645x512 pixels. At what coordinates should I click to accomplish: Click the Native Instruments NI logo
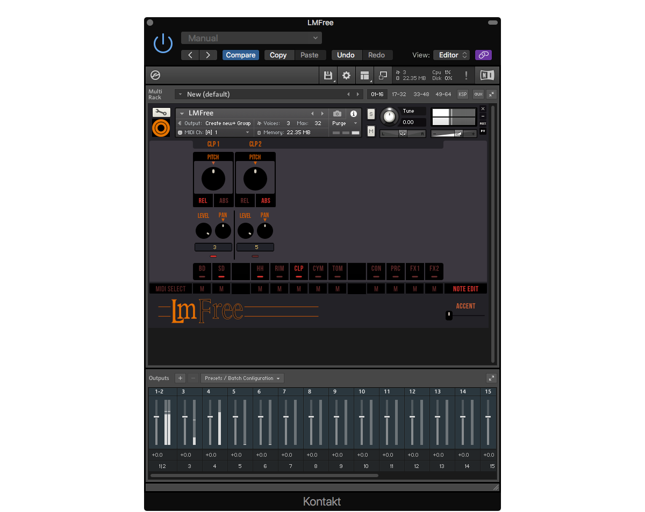[x=487, y=75]
